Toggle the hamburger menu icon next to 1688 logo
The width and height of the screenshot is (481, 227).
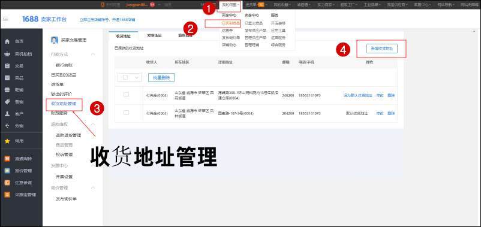click(x=5, y=19)
